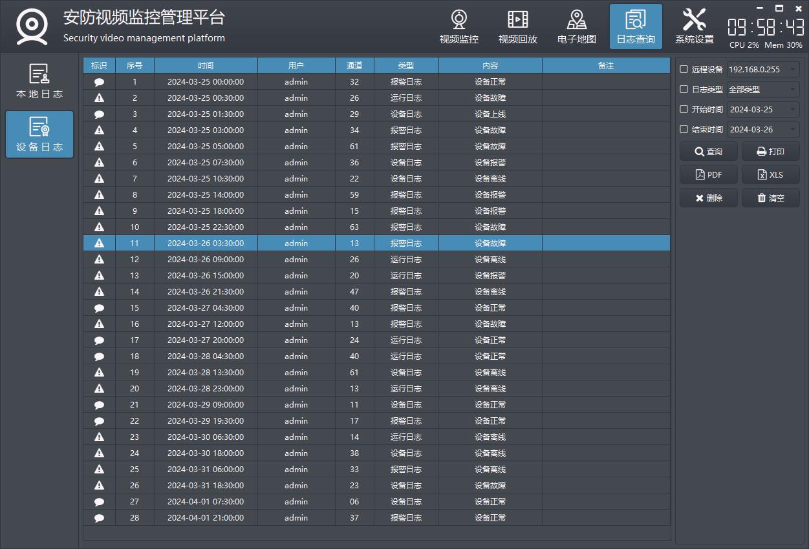
Task: Open the 视频监控 video monitoring module
Action: (x=458, y=27)
